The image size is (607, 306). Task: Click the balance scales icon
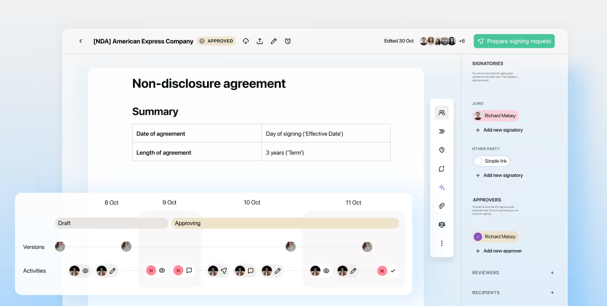(442, 225)
